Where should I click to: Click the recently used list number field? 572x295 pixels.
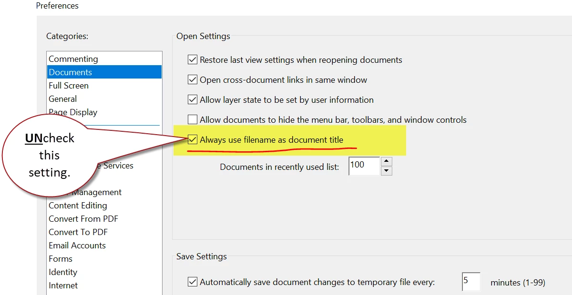364,166
